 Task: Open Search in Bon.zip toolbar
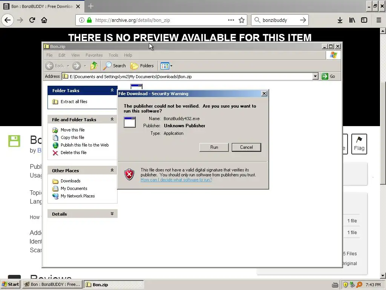coord(115,66)
